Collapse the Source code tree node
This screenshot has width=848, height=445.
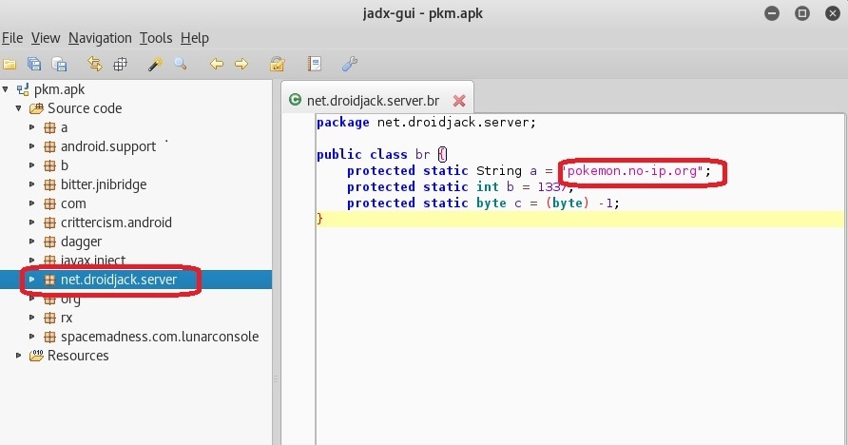19,108
